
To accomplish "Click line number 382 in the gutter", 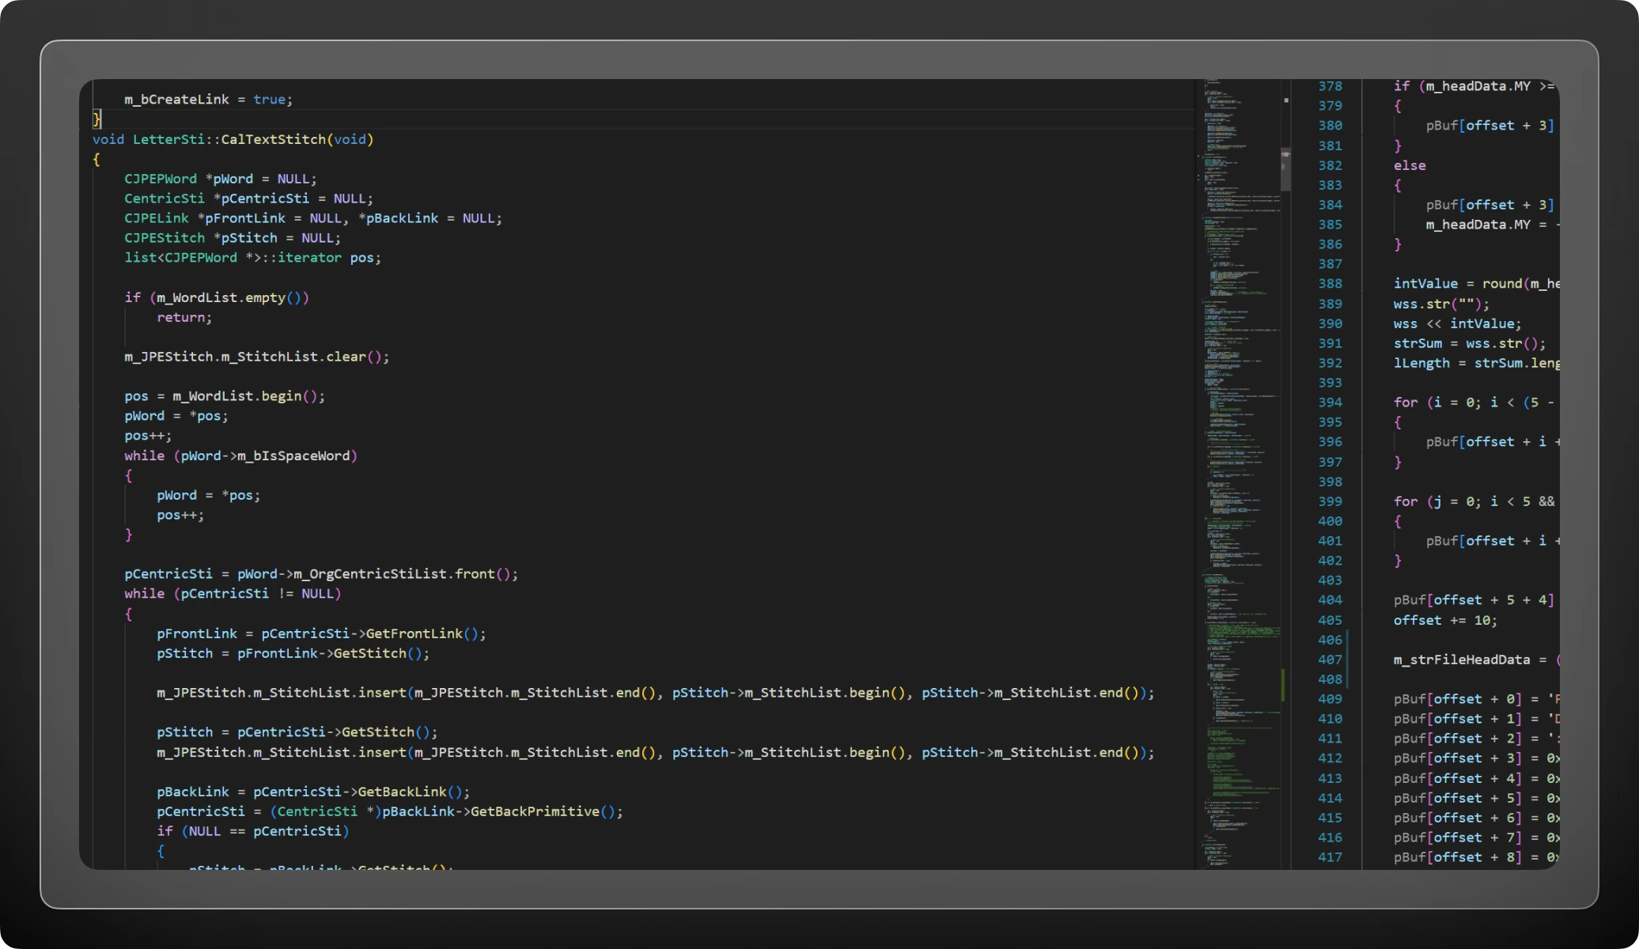I will pos(1330,165).
